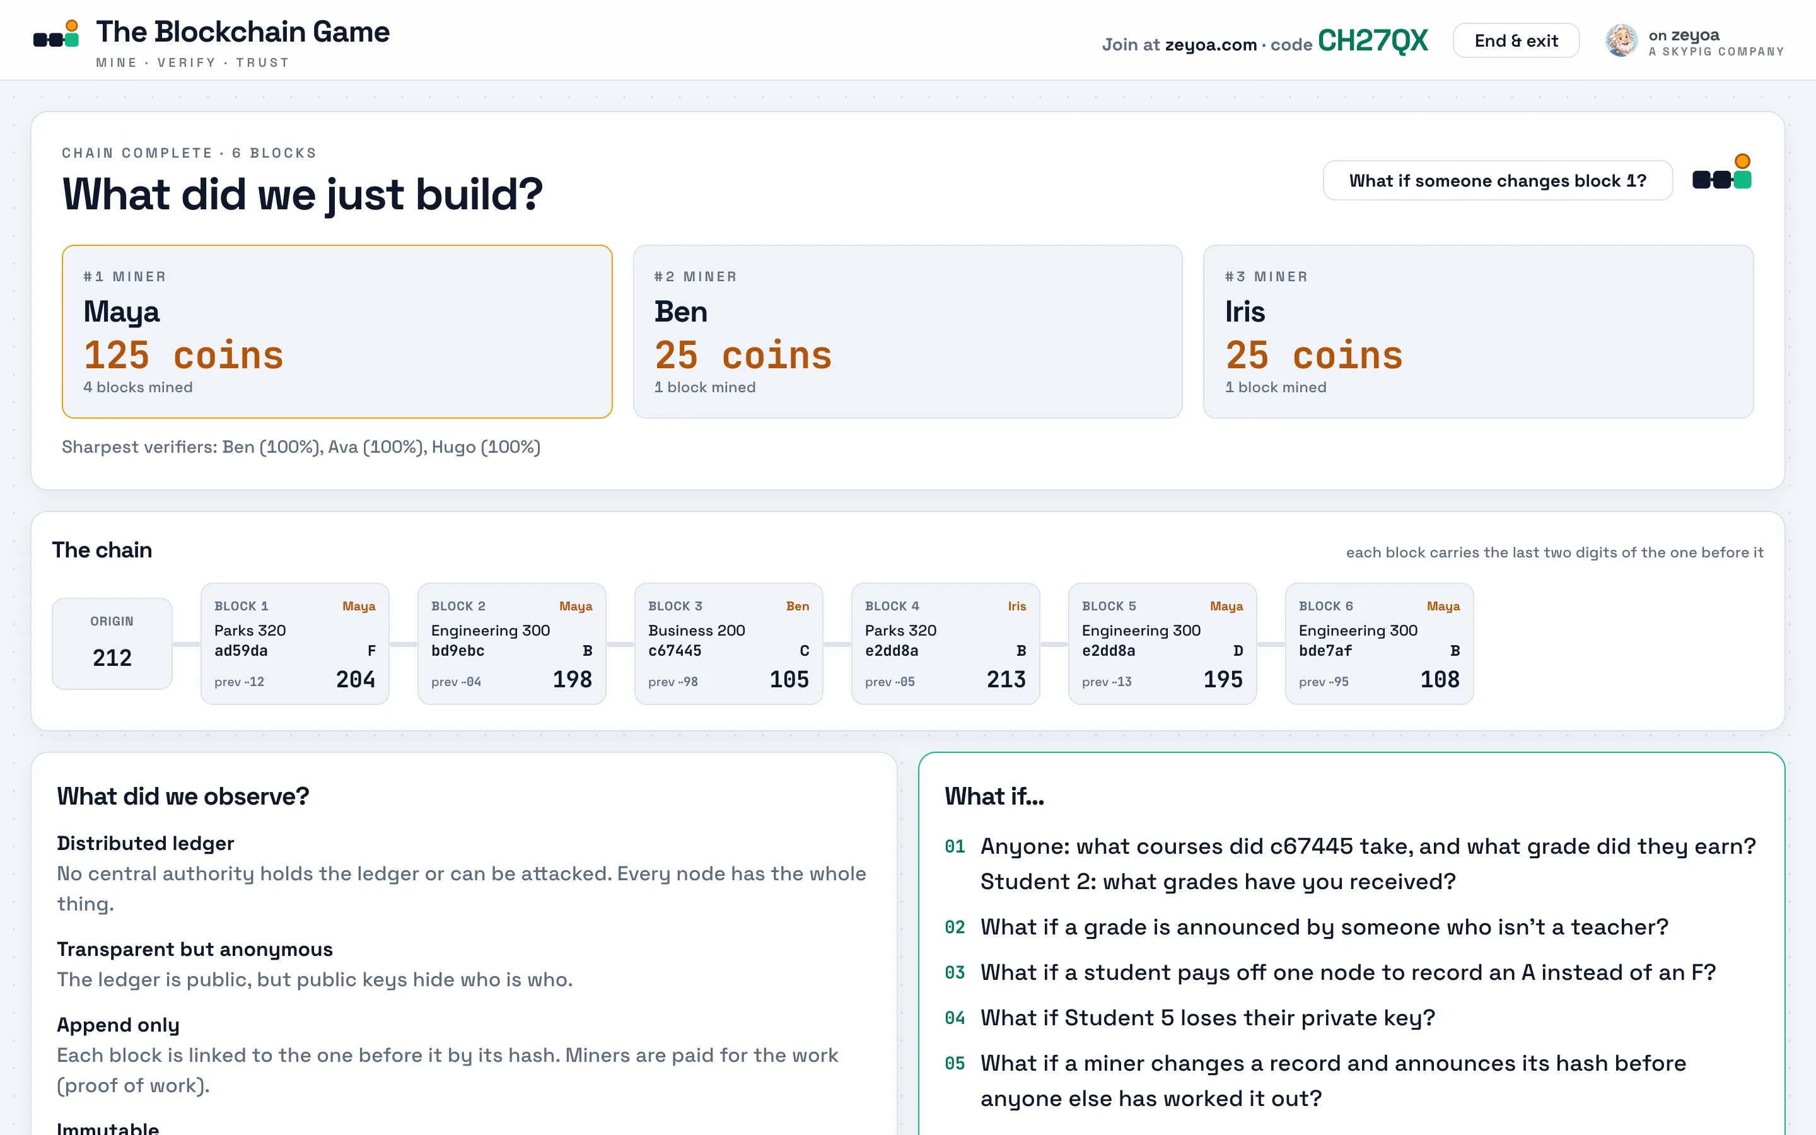This screenshot has width=1816, height=1135.
Task: Click '4 blocks mined' text
Action: tap(138, 387)
